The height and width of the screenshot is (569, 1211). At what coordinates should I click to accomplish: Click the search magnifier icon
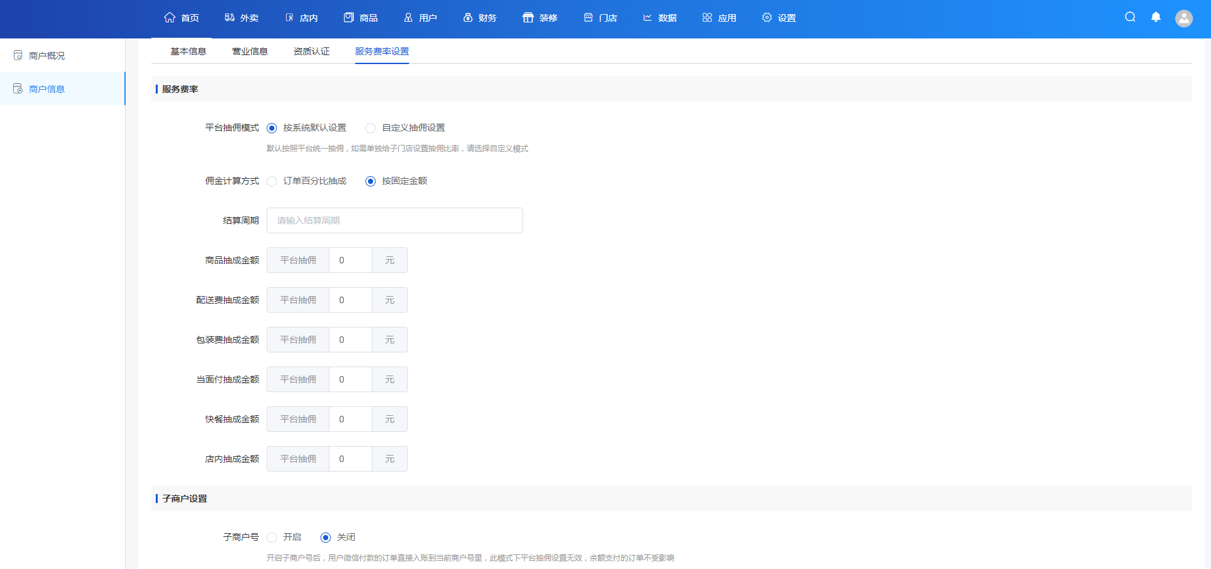[1130, 17]
